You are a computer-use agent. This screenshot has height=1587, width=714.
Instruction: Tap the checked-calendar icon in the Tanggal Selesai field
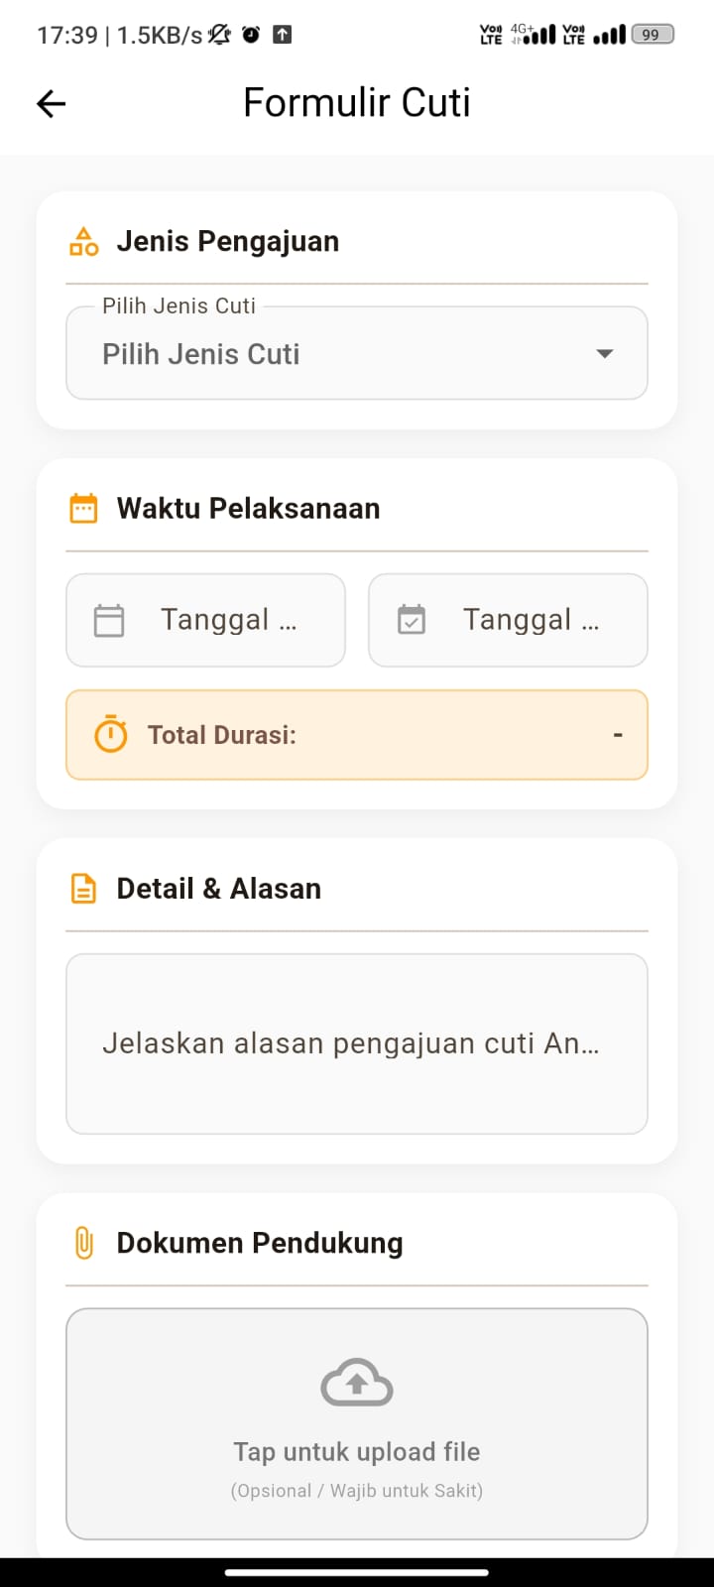(413, 620)
